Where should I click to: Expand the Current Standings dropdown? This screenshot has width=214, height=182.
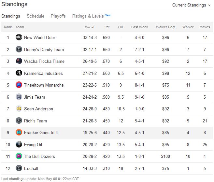pyautogui.click(x=191, y=5)
